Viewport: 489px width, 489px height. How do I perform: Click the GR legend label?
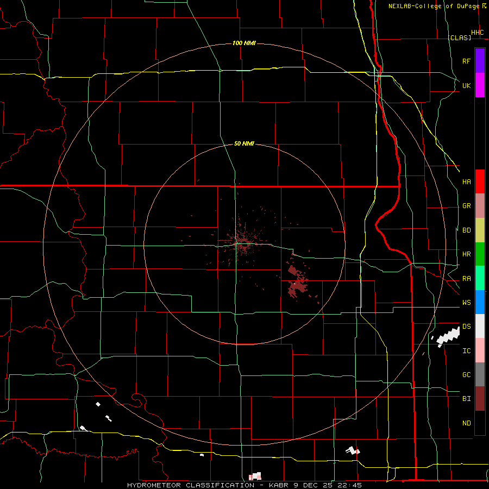click(466, 206)
